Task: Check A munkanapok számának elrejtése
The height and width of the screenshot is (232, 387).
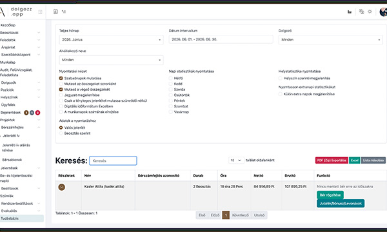Action: [61, 112]
